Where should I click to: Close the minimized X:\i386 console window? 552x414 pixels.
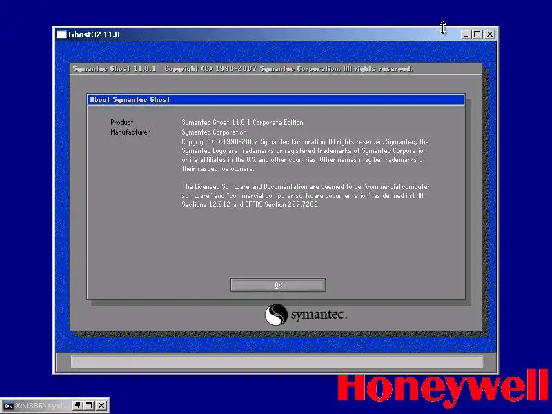click(x=101, y=406)
